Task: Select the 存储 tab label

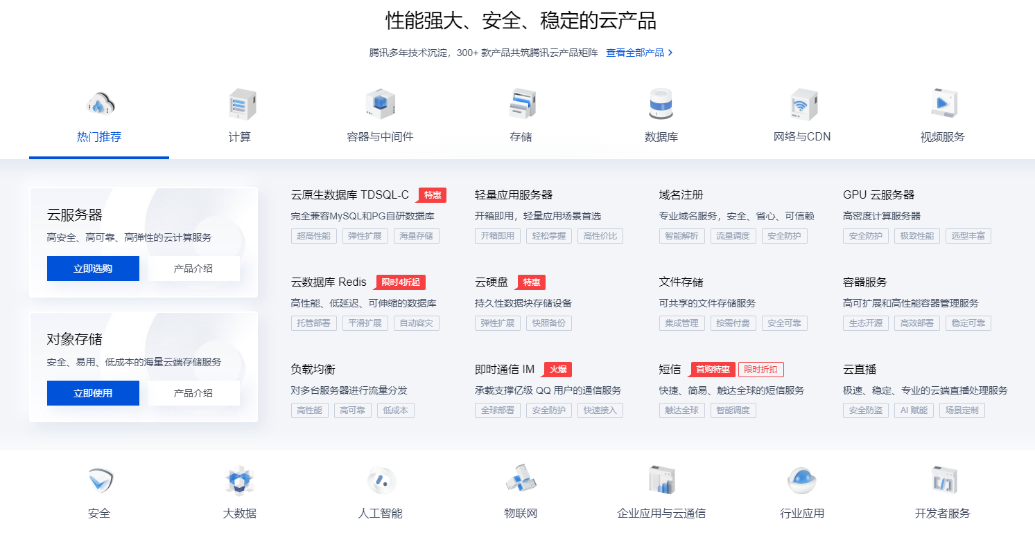Action: pos(521,137)
